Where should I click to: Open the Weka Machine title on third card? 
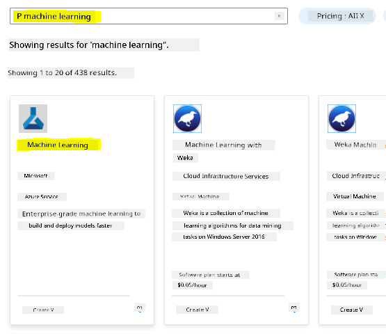[355, 145]
